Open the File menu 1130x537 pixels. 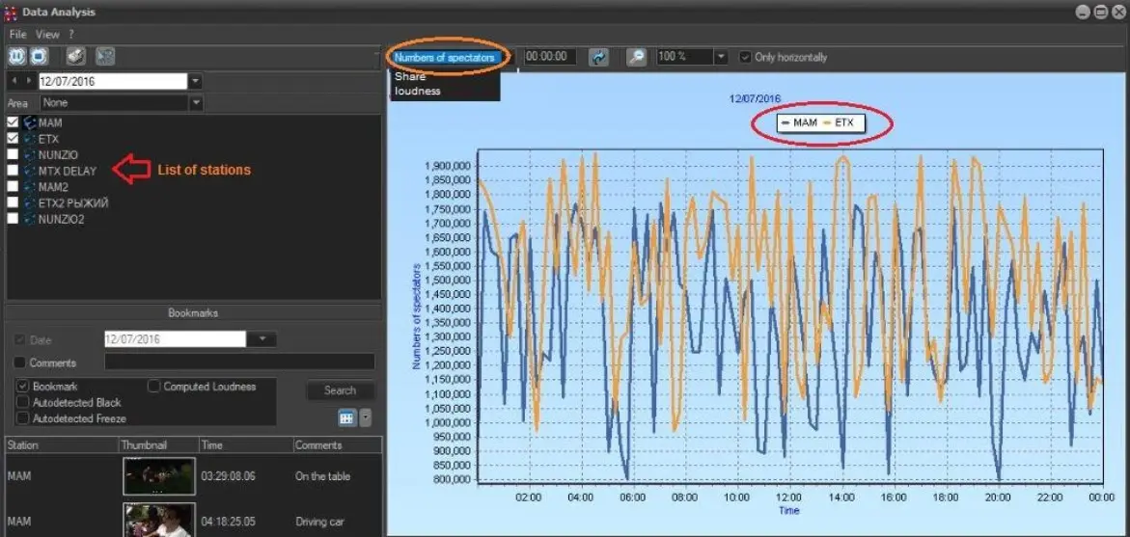(x=17, y=34)
